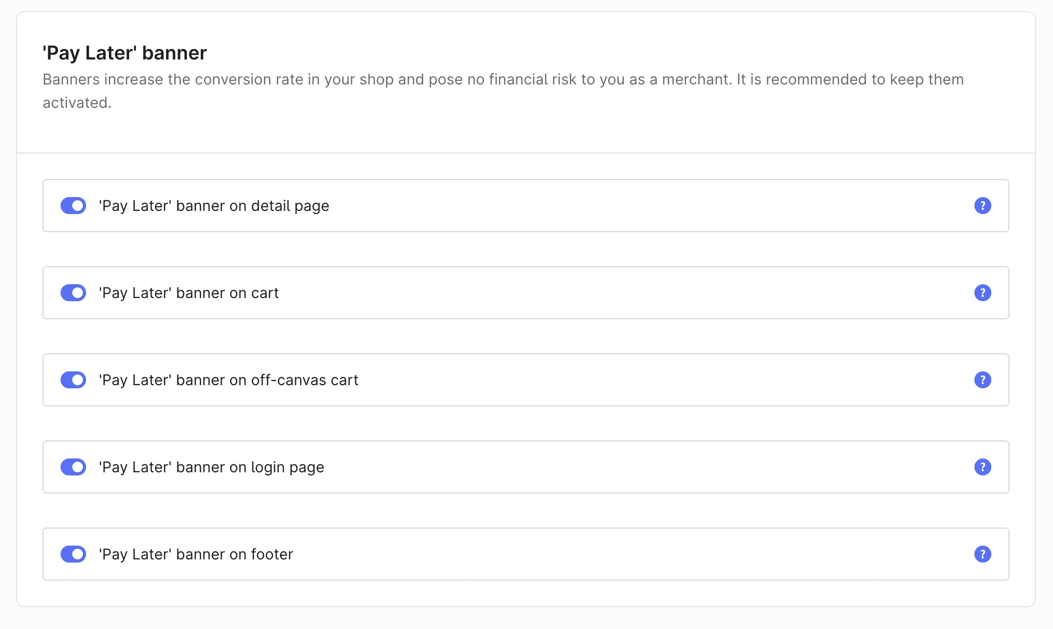View help for login page banner
Image resolution: width=1053 pixels, height=629 pixels.
982,467
